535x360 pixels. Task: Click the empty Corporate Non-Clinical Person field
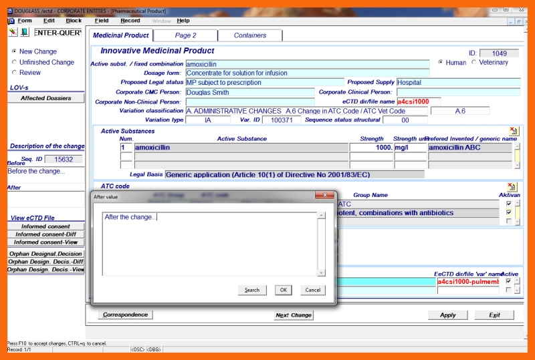(250, 102)
